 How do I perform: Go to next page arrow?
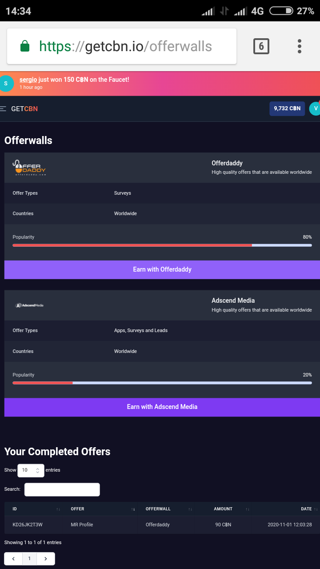click(x=46, y=559)
